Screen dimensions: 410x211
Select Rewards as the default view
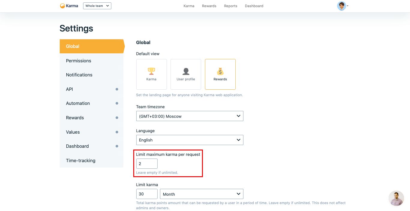(220, 74)
